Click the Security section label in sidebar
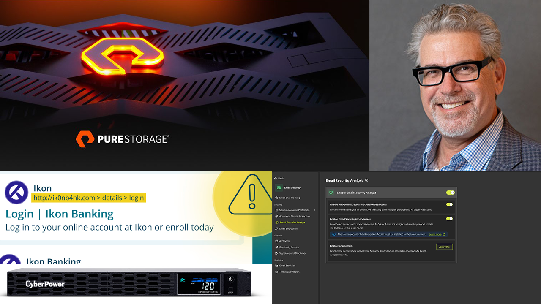The image size is (541, 304). tap(278, 204)
